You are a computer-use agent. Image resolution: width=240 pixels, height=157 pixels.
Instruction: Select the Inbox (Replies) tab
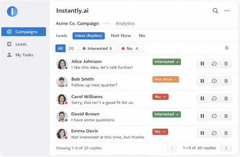[x=89, y=36]
